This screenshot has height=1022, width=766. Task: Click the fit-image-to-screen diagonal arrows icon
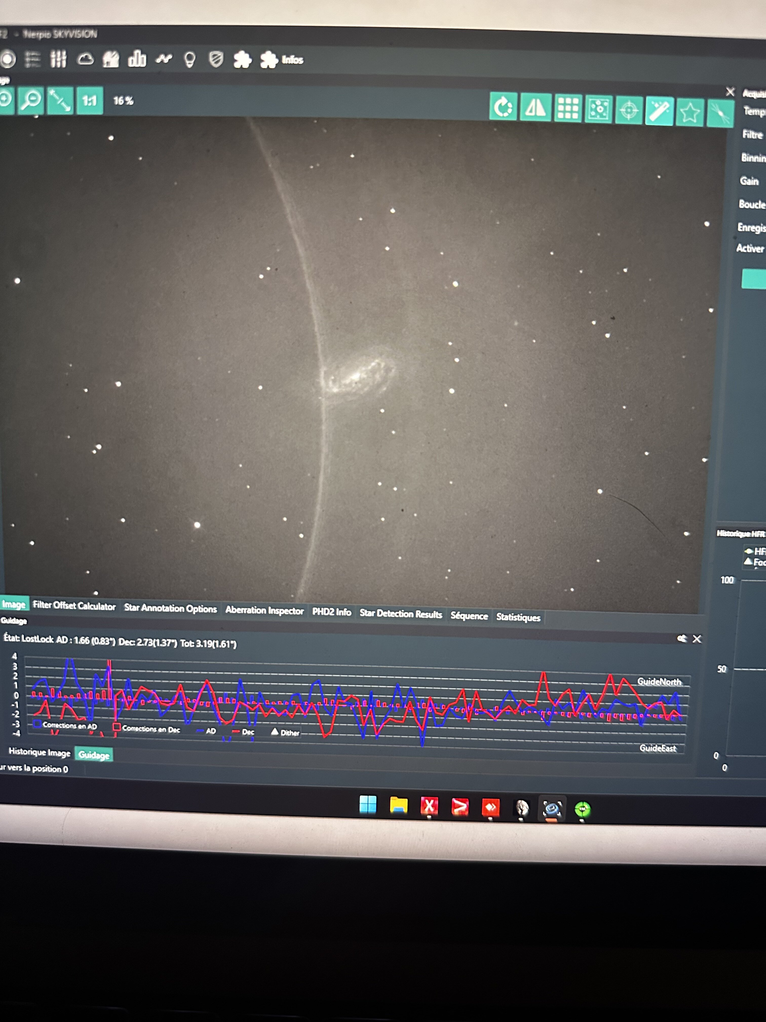(60, 100)
